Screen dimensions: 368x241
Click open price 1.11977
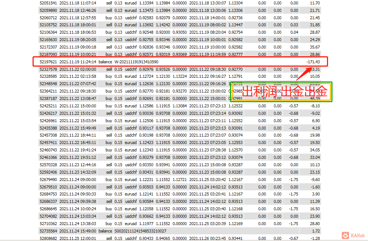(x=146, y=224)
